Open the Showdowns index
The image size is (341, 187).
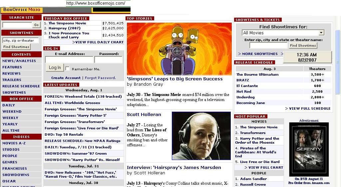click(x=16, y=175)
